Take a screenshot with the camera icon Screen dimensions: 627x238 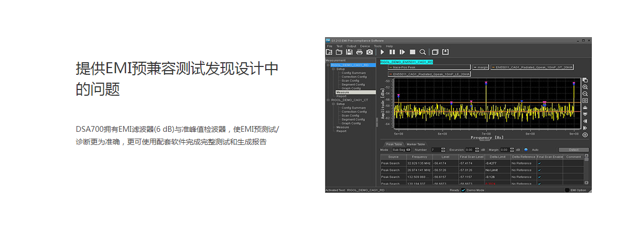coord(370,52)
